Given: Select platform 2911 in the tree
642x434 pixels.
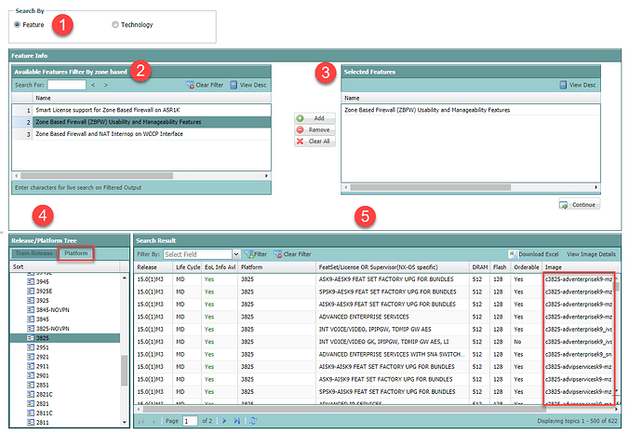Looking at the screenshot, I should [x=42, y=366].
